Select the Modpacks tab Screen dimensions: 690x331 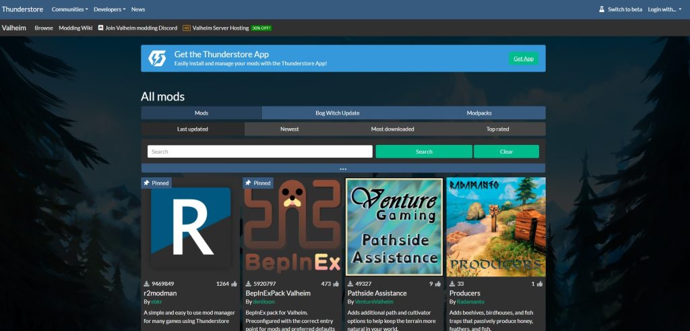coord(479,113)
